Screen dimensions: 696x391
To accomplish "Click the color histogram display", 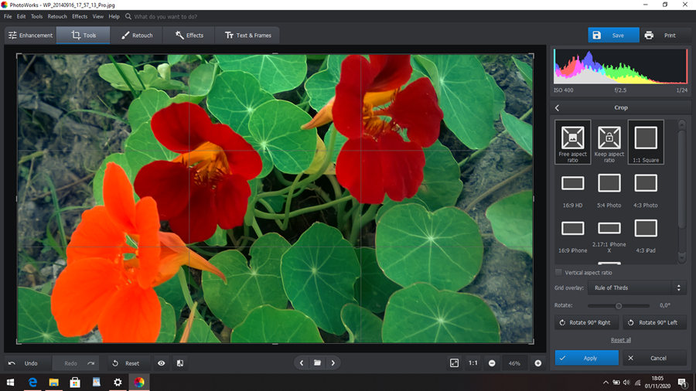I will (x=620, y=66).
